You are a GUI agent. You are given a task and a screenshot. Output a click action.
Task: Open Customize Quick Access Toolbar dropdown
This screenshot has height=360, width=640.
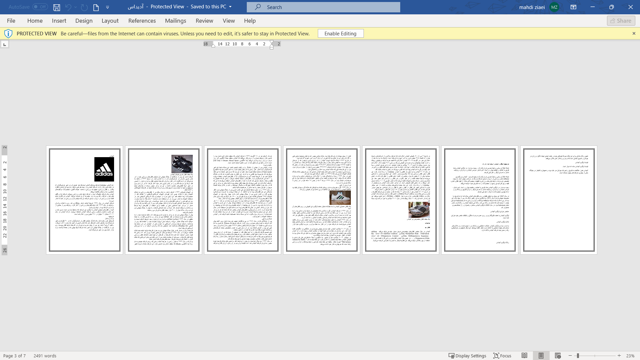click(x=107, y=7)
